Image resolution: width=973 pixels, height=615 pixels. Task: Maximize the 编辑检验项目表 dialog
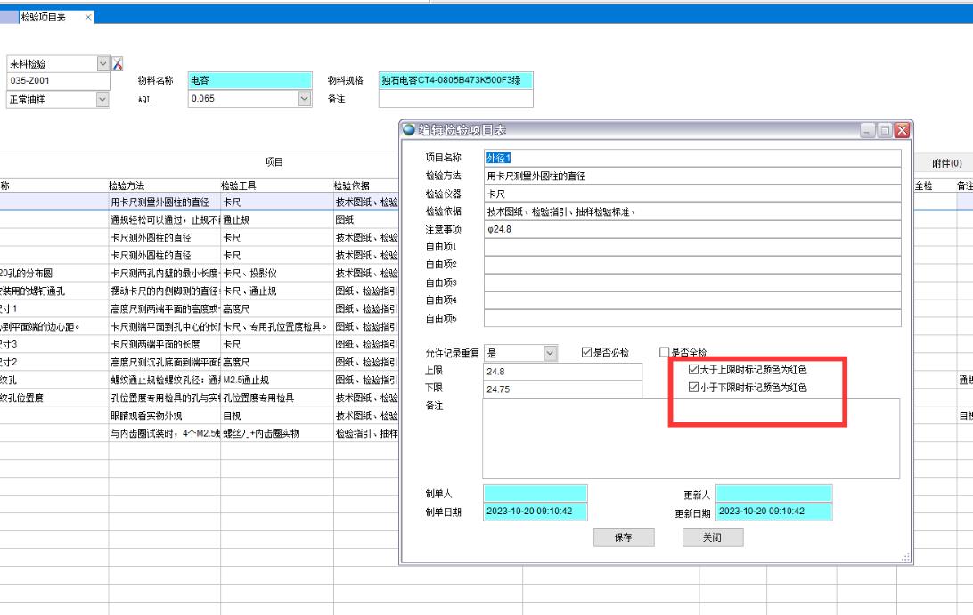click(x=885, y=132)
